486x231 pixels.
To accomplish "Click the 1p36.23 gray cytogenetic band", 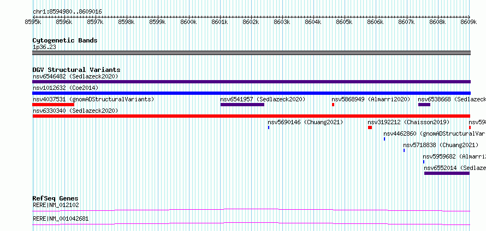I will (x=251, y=53).
